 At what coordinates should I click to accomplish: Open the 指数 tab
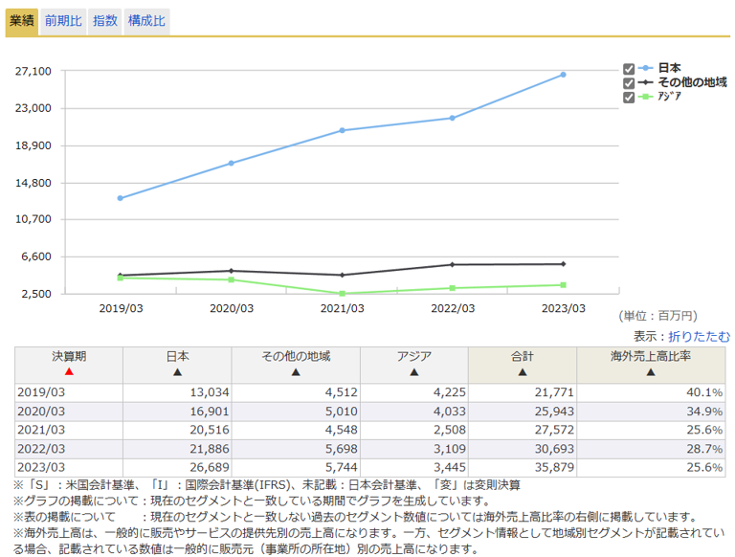click(x=104, y=21)
